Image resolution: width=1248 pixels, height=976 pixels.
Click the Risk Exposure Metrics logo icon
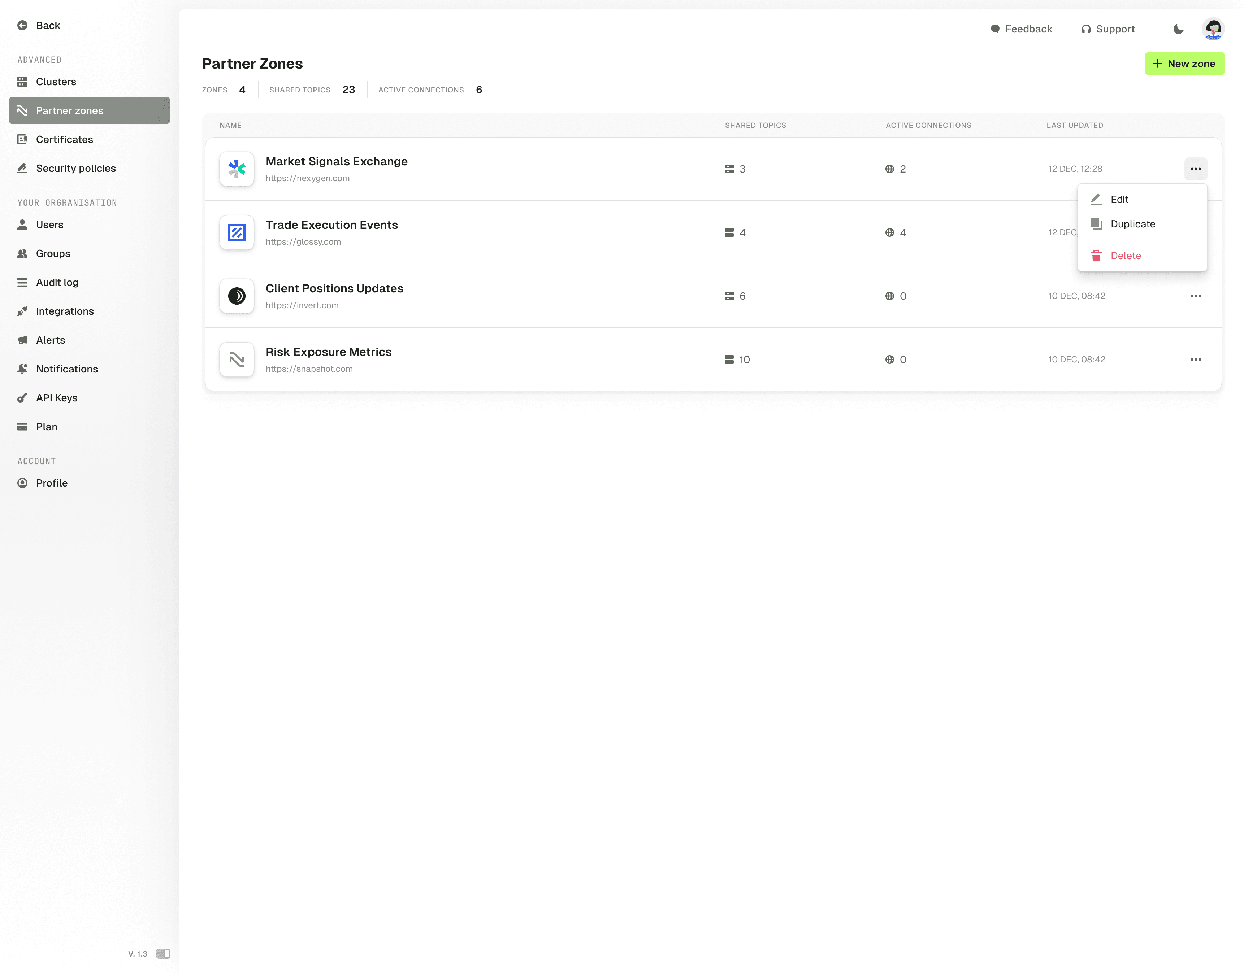click(x=237, y=360)
